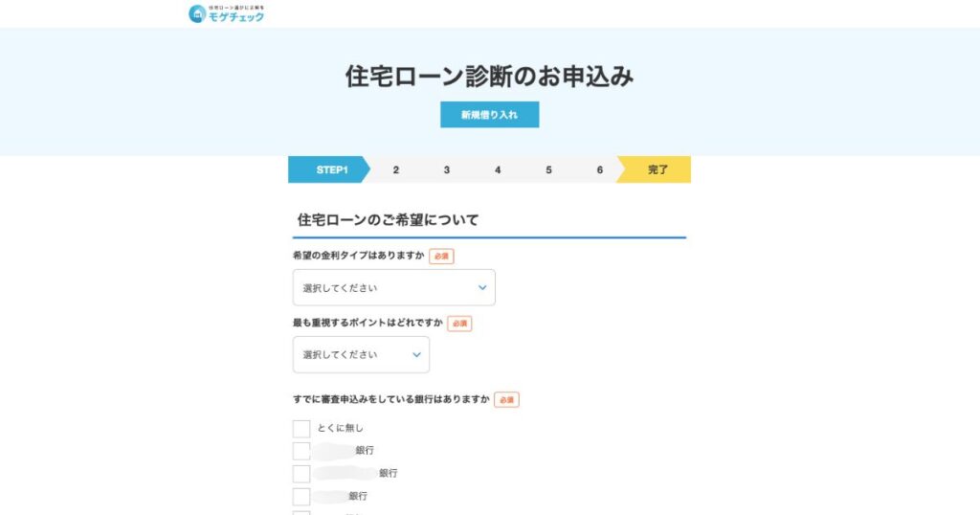This screenshot has width=980, height=515.
Task: Click the 新規借り入れ button
Action: (x=489, y=114)
